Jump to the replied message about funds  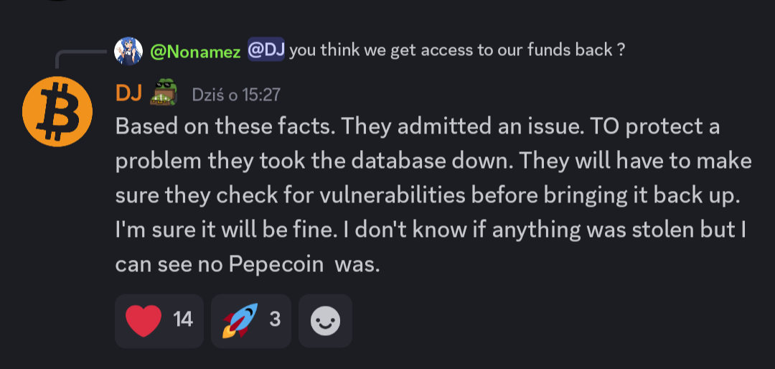tap(456, 51)
